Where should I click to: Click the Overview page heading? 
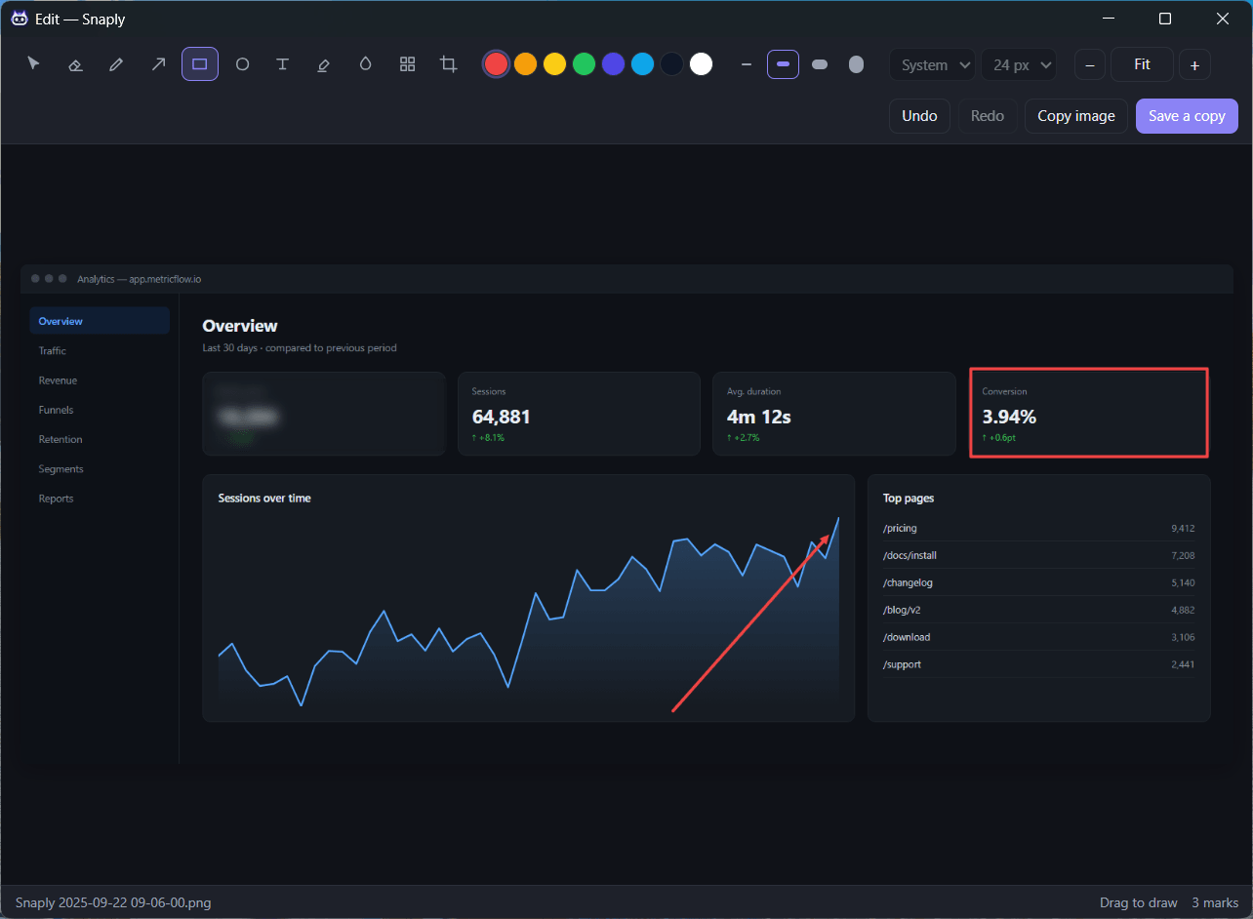click(x=240, y=326)
